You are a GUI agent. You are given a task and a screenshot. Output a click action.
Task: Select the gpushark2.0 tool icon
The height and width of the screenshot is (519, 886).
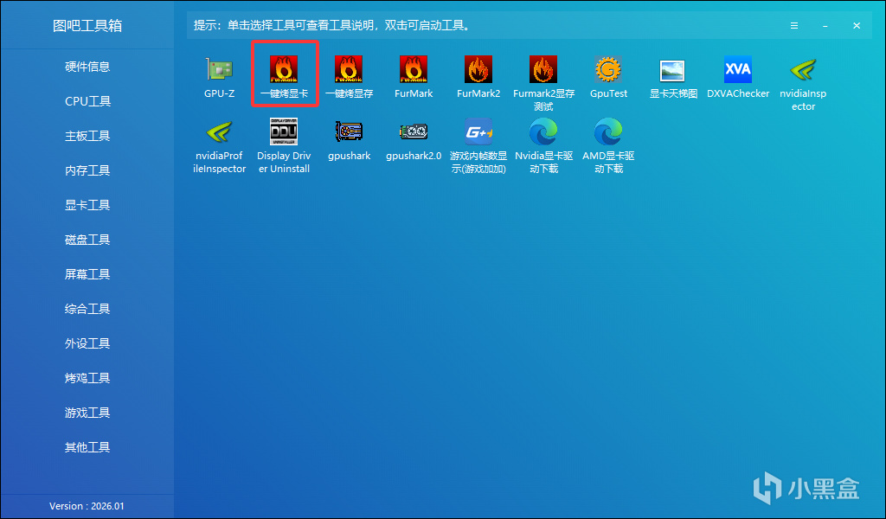pyautogui.click(x=414, y=132)
